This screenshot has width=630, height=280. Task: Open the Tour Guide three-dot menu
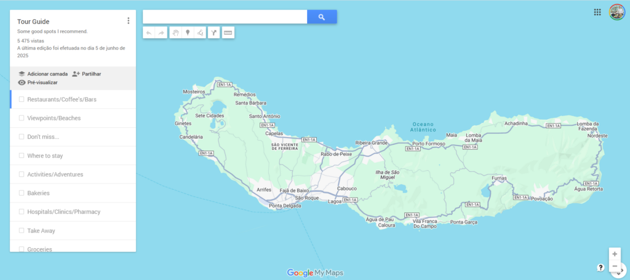(128, 21)
